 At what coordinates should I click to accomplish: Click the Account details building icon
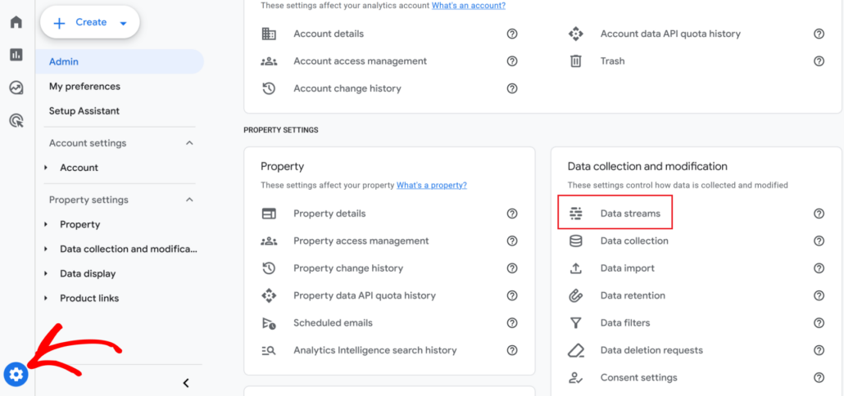click(269, 34)
